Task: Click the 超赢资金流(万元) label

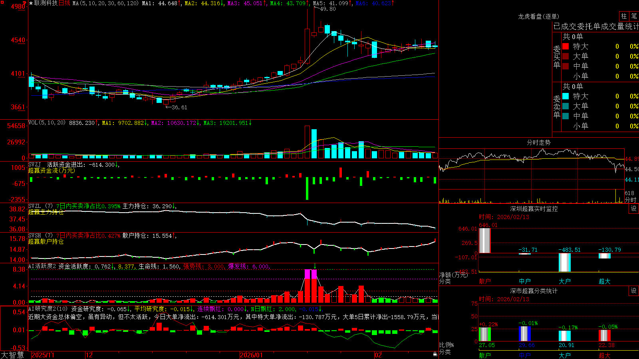Action: [x=52, y=170]
